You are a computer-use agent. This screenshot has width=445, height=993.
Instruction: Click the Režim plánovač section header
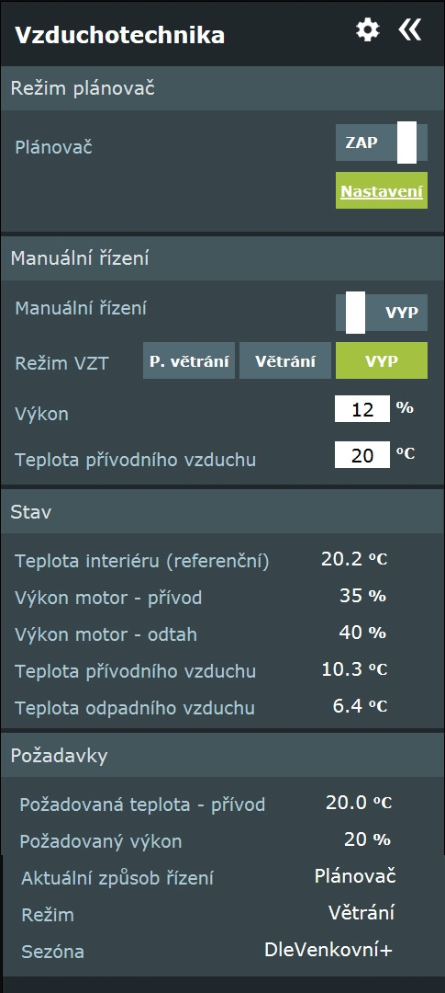222,88
